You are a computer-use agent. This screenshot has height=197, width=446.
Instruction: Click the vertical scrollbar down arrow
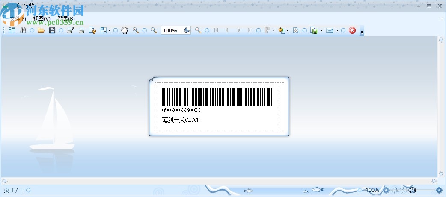[x=441, y=173]
